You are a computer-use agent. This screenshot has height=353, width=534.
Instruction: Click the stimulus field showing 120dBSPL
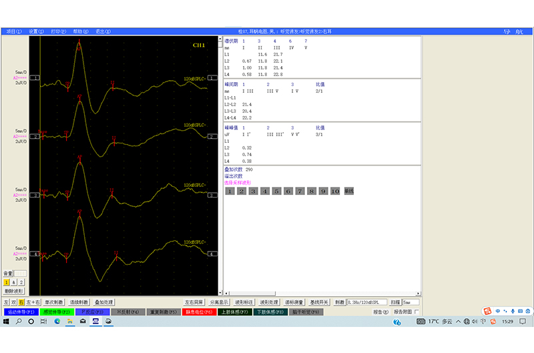(x=366, y=302)
